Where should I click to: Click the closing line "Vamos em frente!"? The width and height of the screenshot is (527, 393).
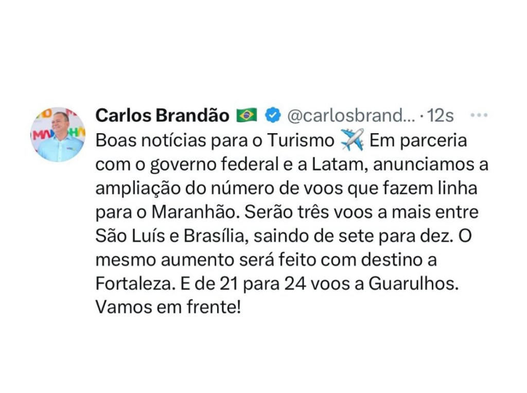168,308
